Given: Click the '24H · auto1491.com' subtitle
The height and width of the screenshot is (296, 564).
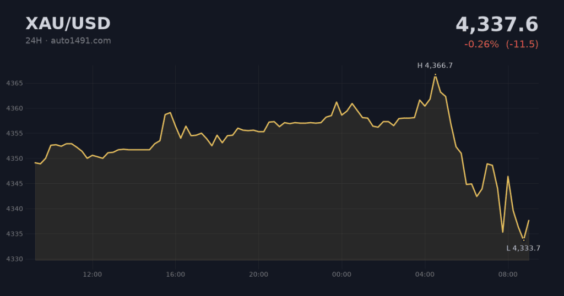Looking at the screenshot, I should point(68,41).
